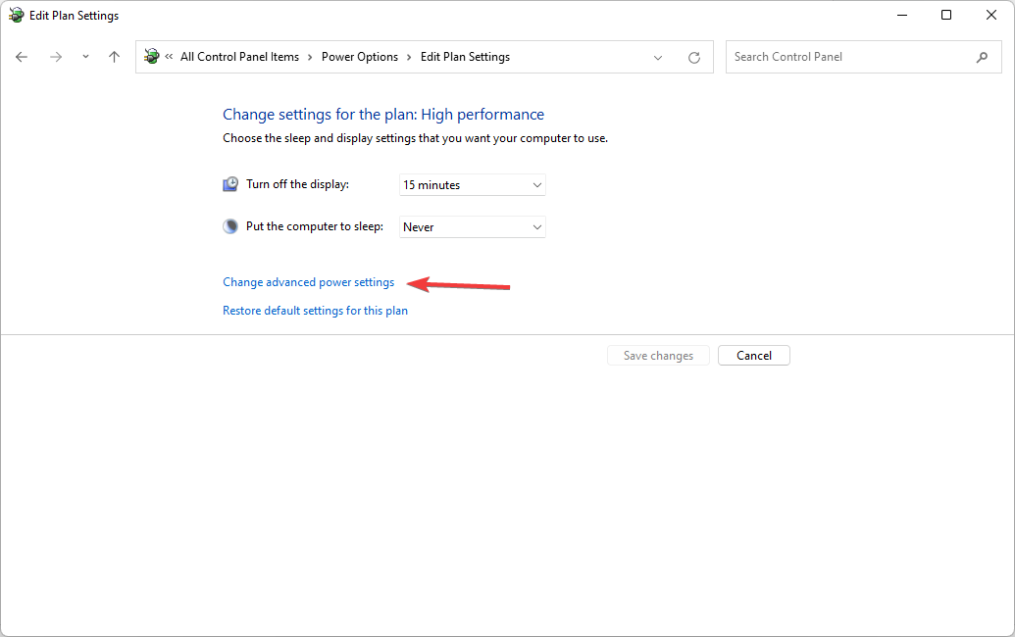Click in the Search Control Panel field
This screenshot has height=637, width=1015.
[x=848, y=57]
